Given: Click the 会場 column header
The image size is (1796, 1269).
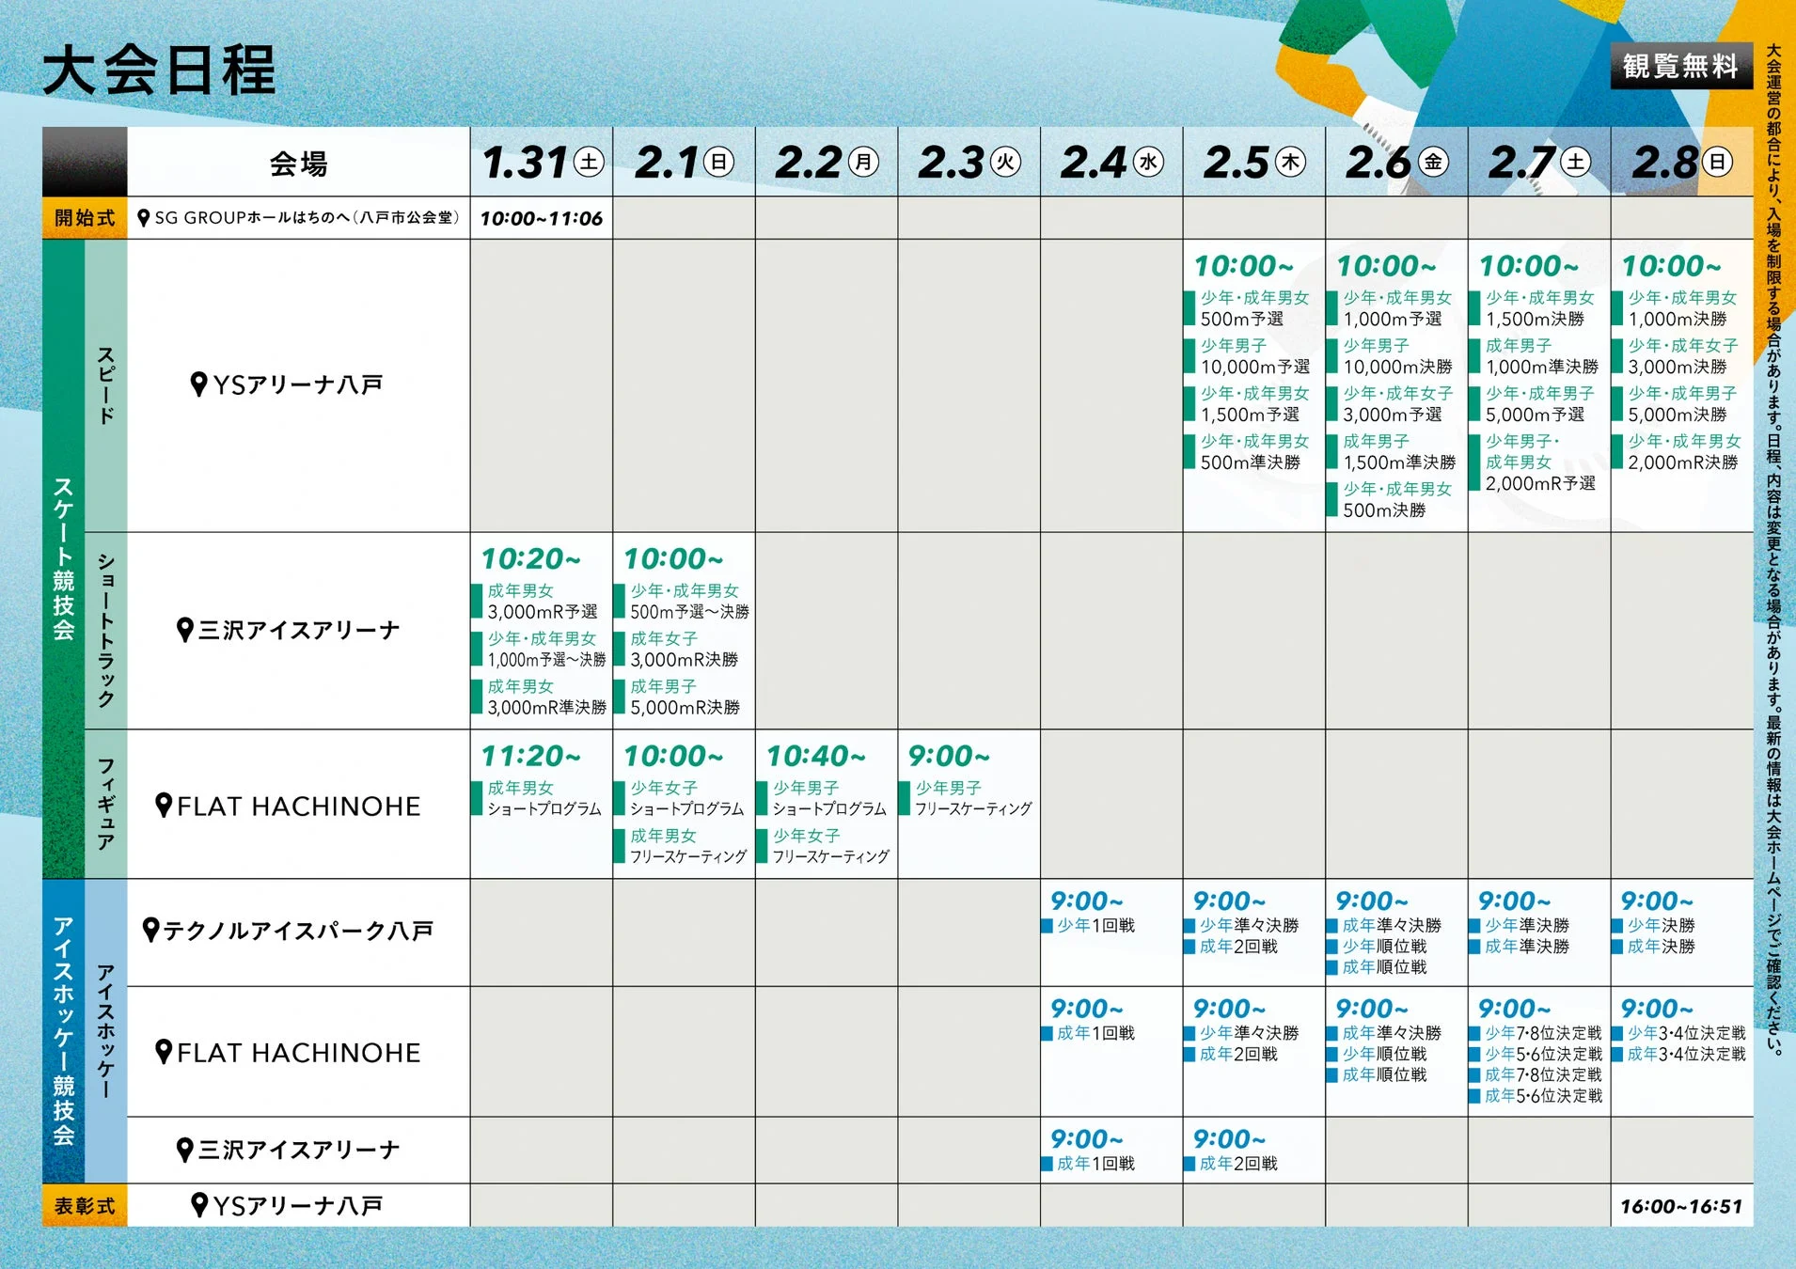Looking at the screenshot, I should pos(298,164).
